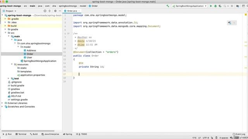
Task: Collapse the spring-boot-mongo root project node
Action: tap(2, 15)
